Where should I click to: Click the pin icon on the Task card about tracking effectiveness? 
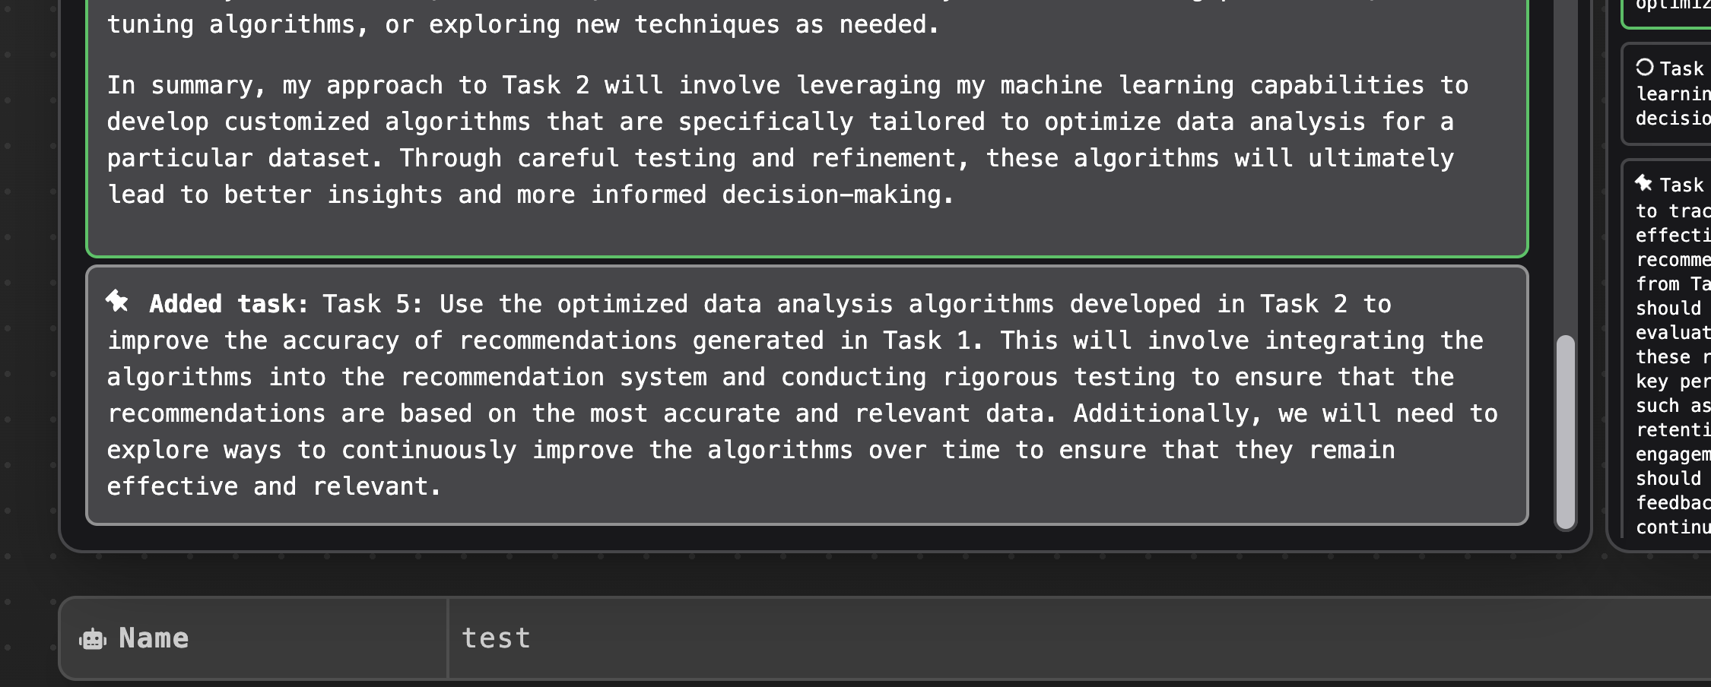[x=1643, y=183]
